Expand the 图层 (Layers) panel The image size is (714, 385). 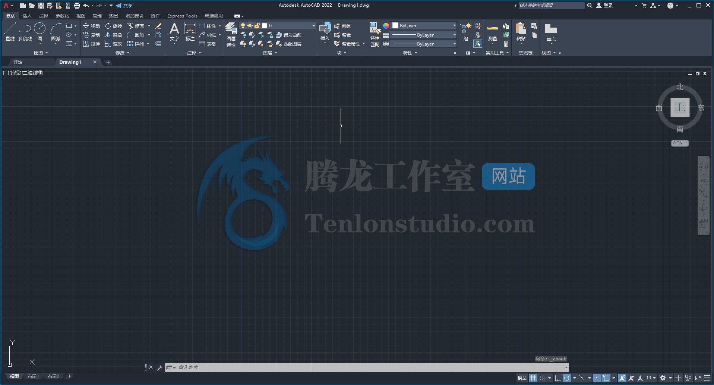pos(270,53)
